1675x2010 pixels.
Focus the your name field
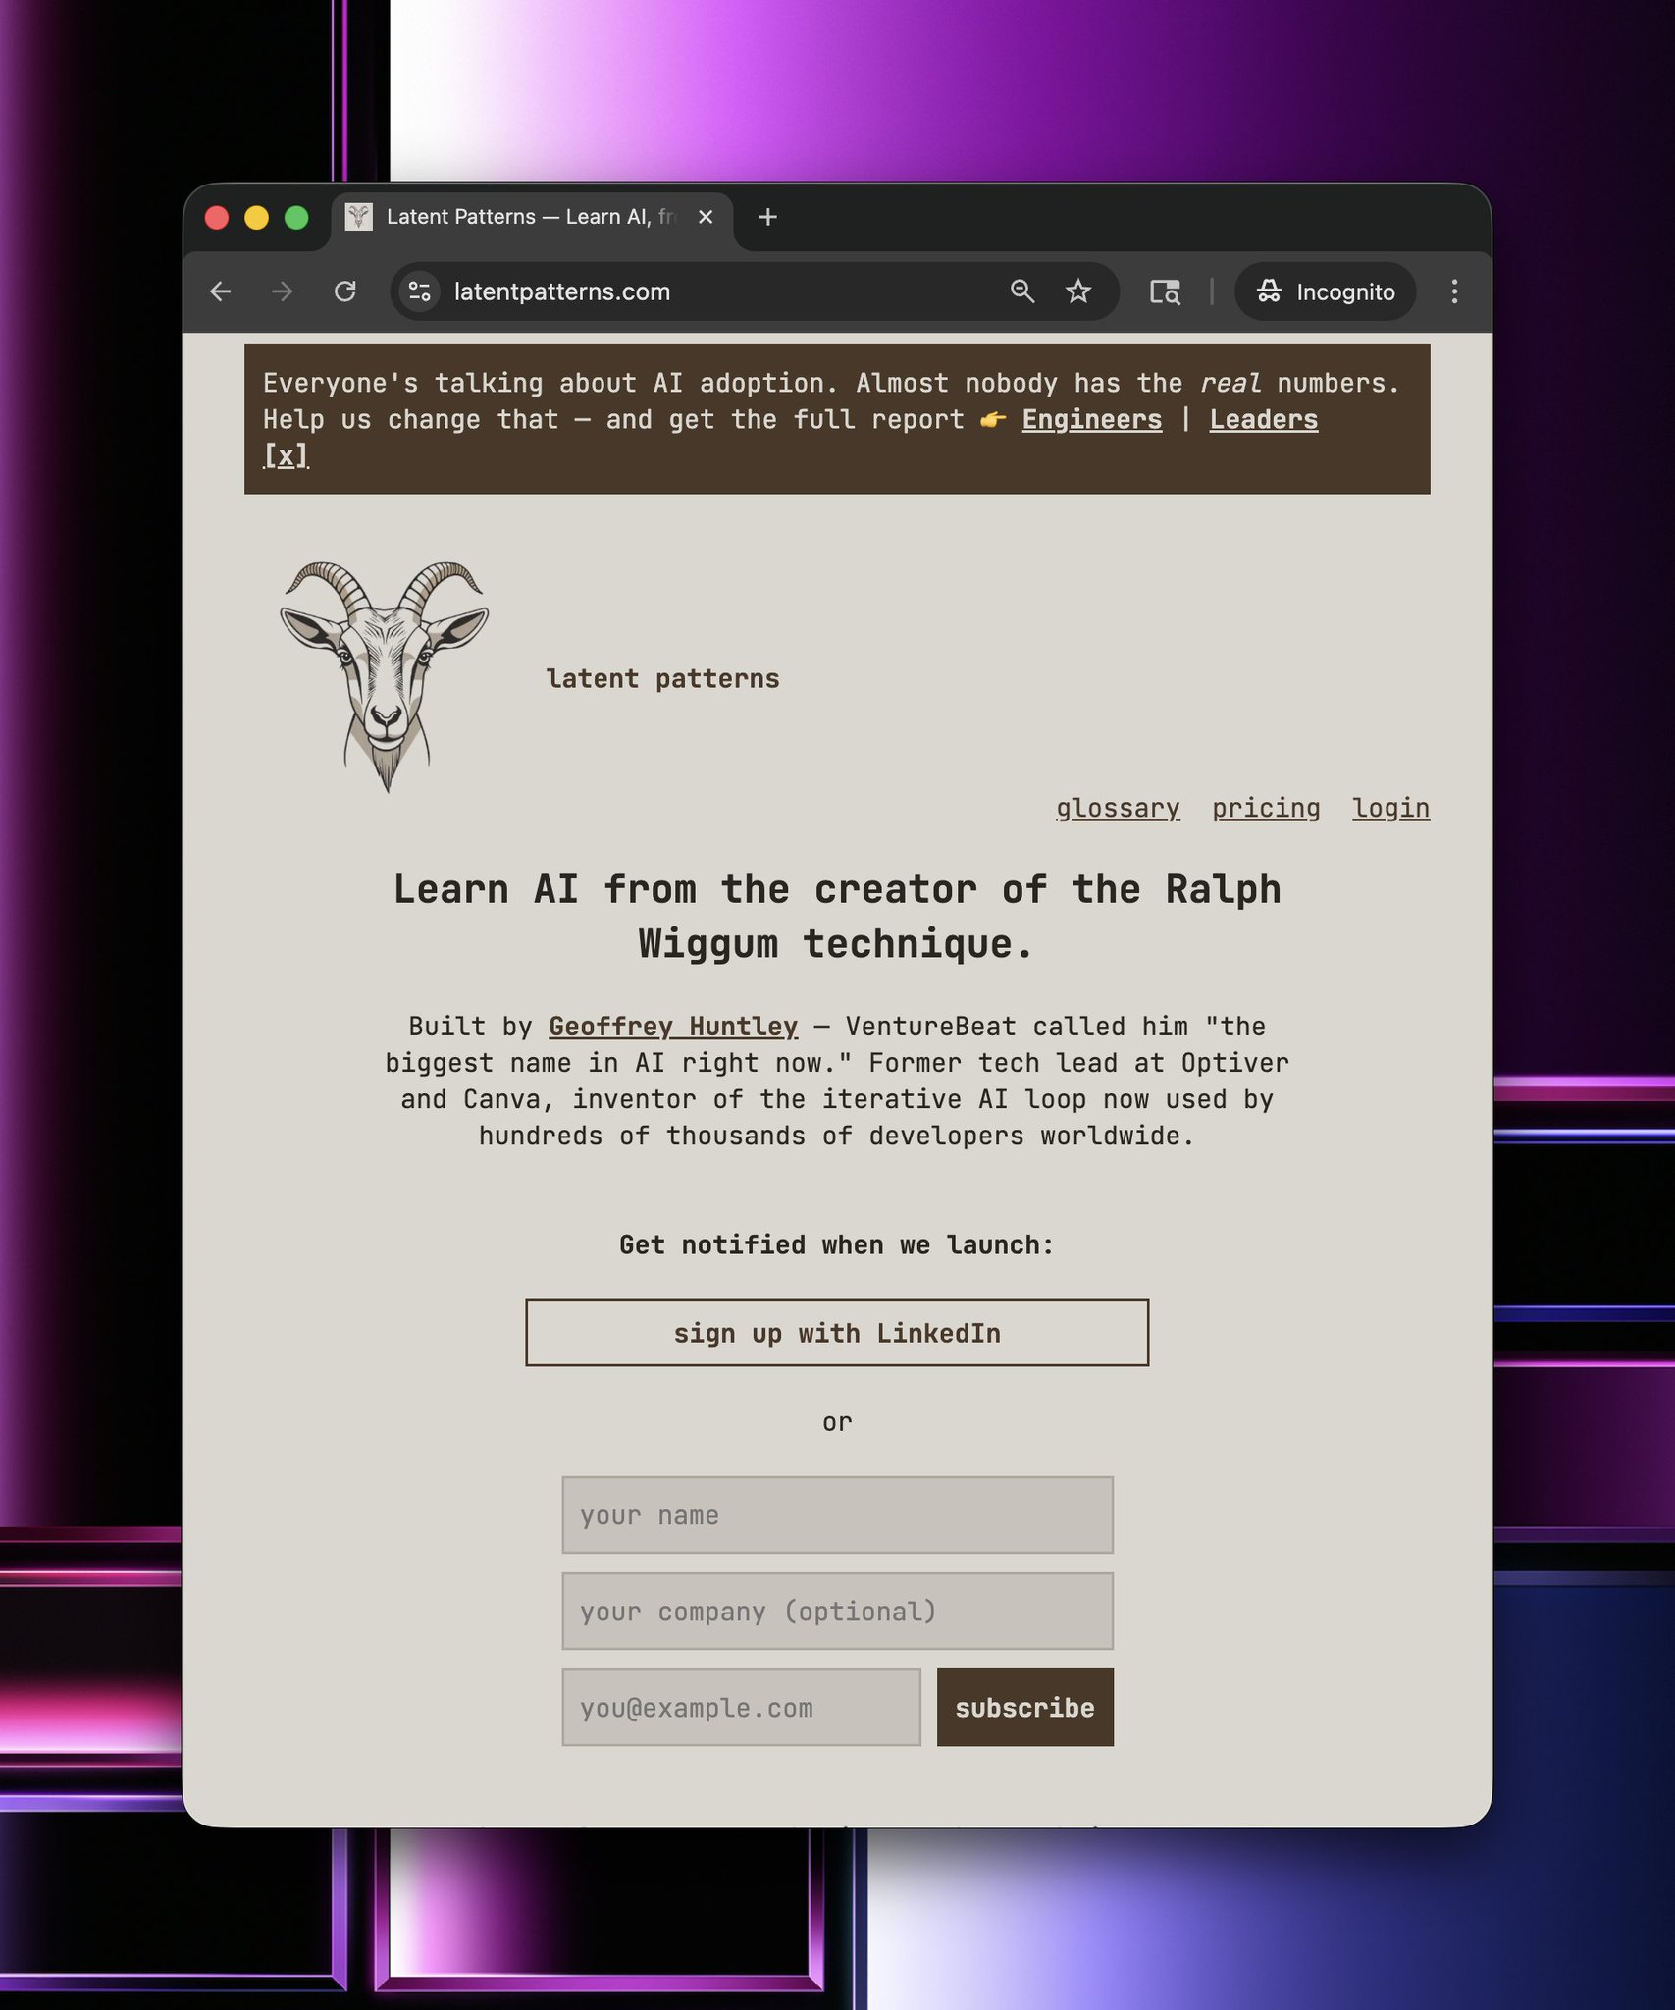point(837,1515)
